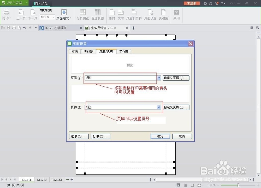Click the status bar normal view grid icon
Screen dimensions: 261x188
(x=185, y=185)
